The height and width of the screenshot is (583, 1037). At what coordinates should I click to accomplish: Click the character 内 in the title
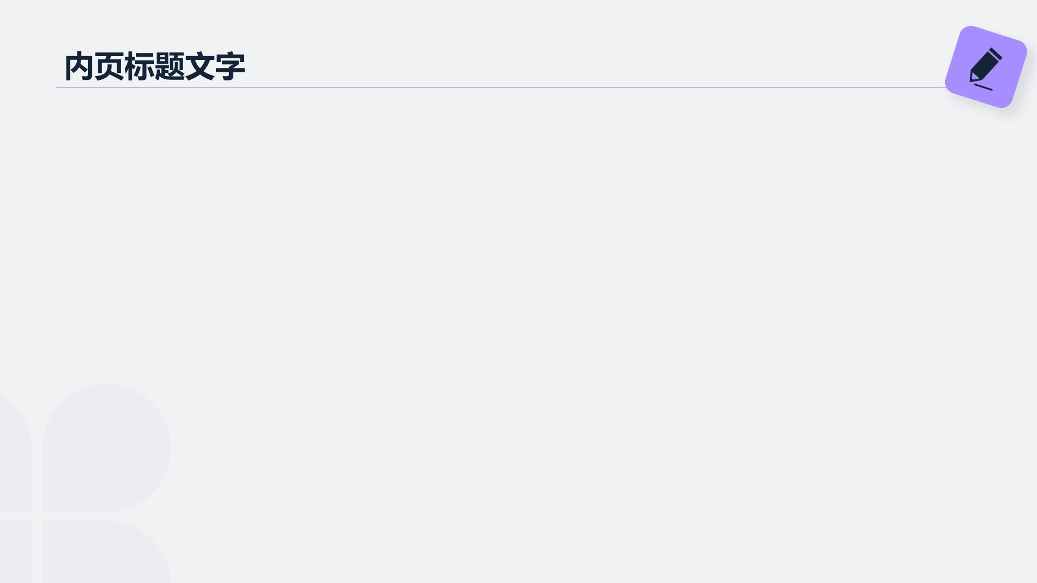pos(79,67)
